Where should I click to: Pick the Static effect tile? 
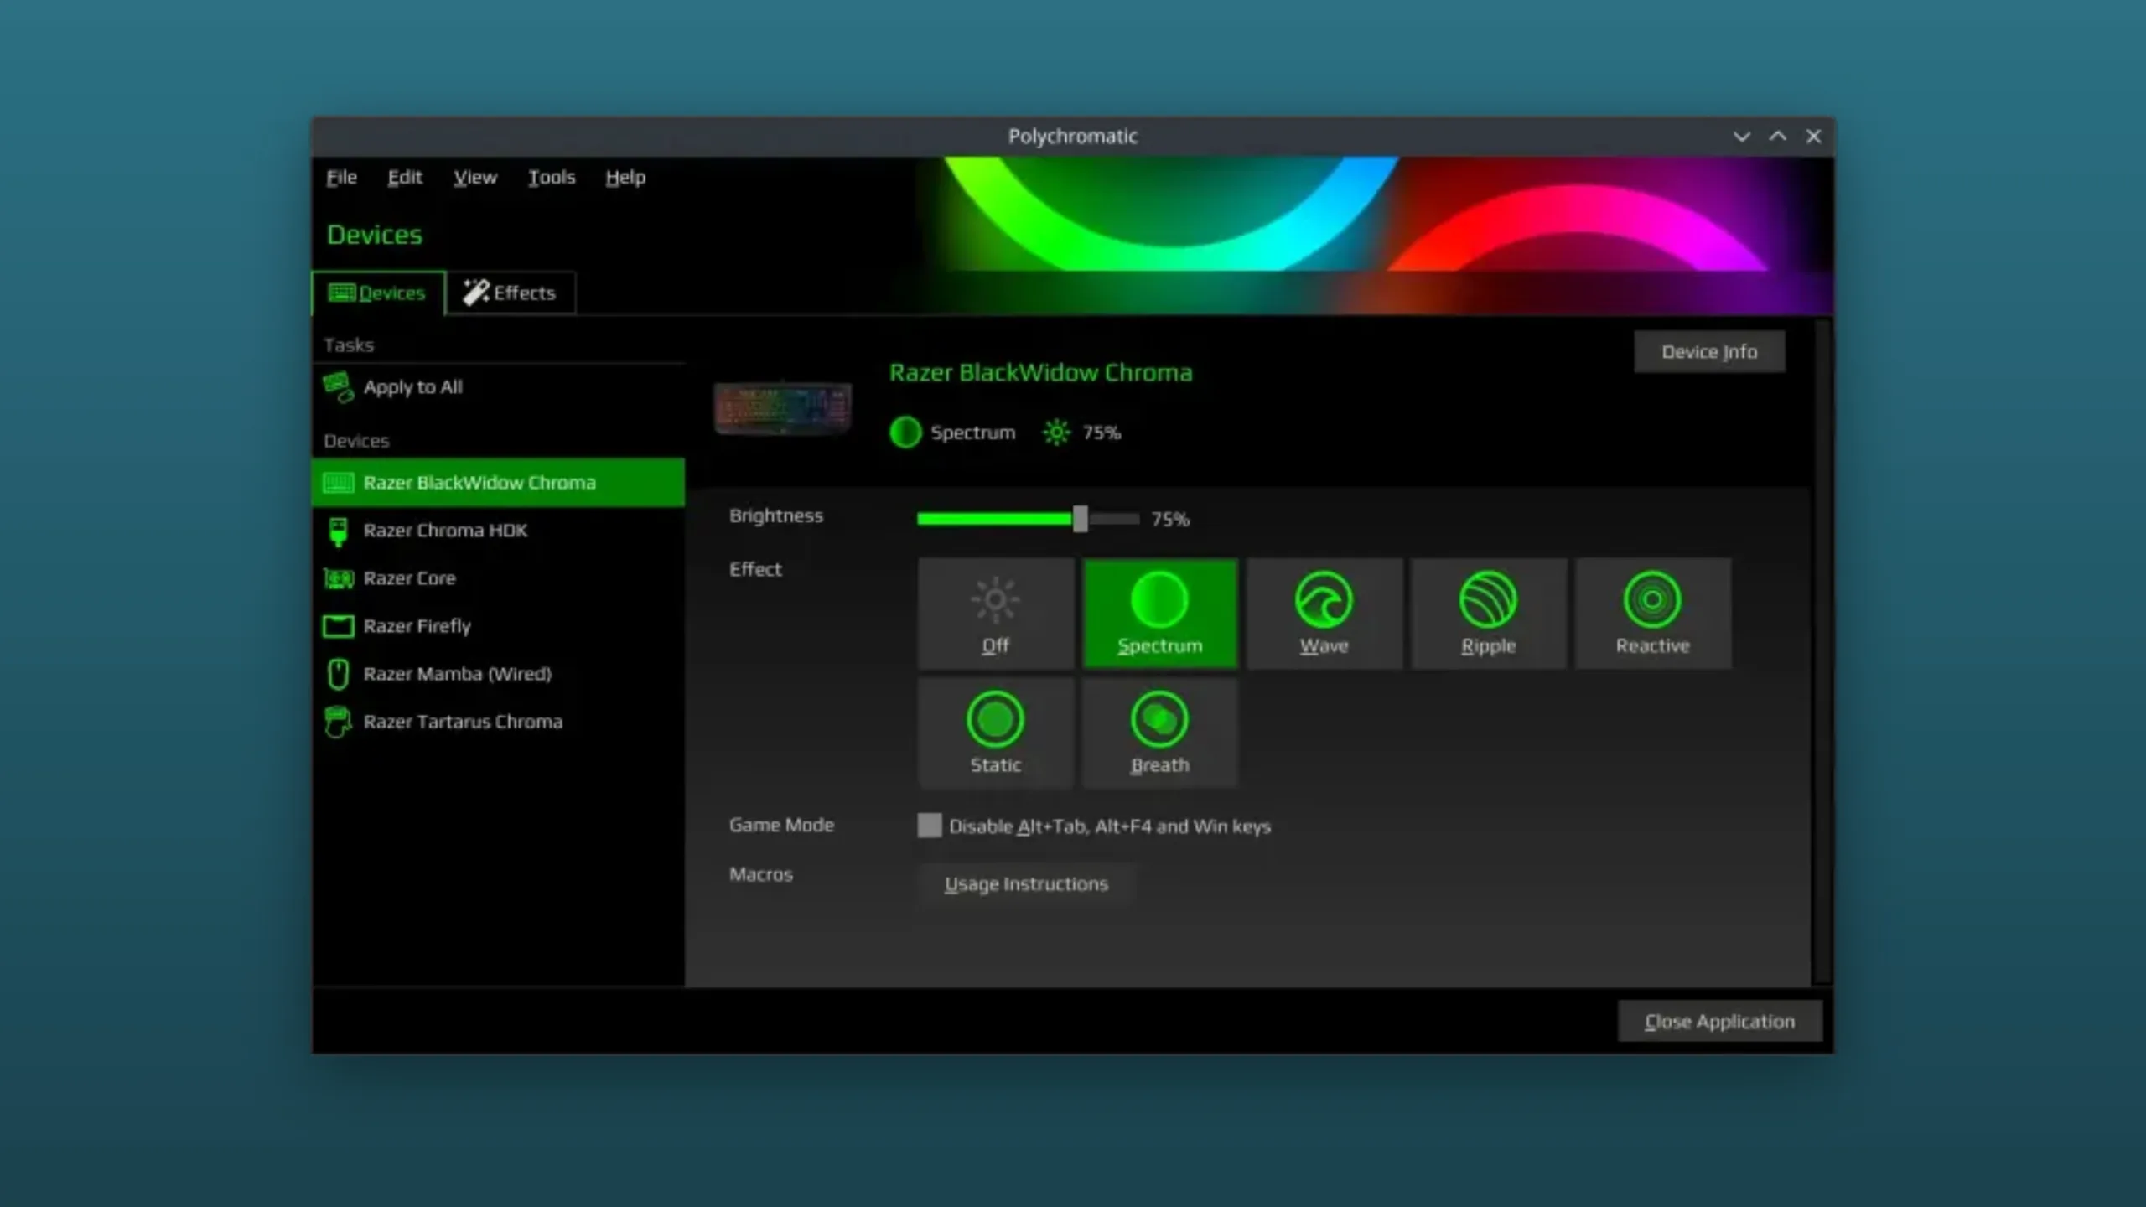tap(995, 733)
